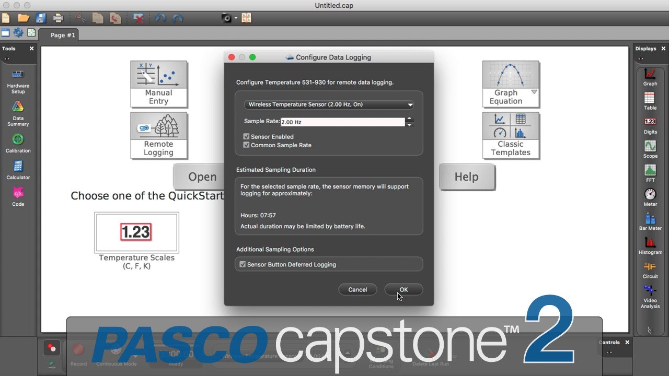Image resolution: width=669 pixels, height=376 pixels.
Task: Click the Delete red X toolbar icon
Action: point(138,18)
